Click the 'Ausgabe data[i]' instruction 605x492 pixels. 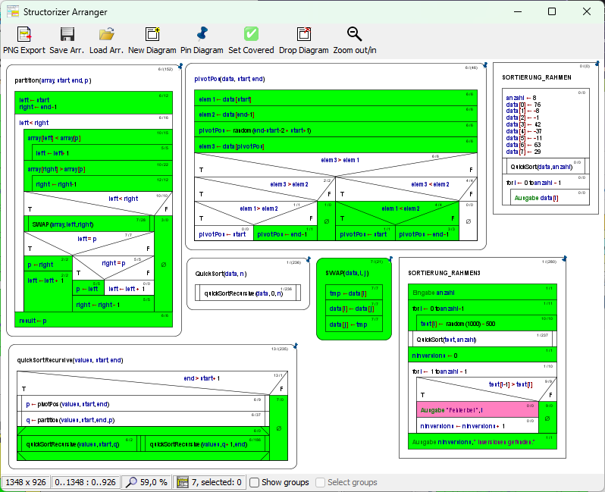(550, 198)
